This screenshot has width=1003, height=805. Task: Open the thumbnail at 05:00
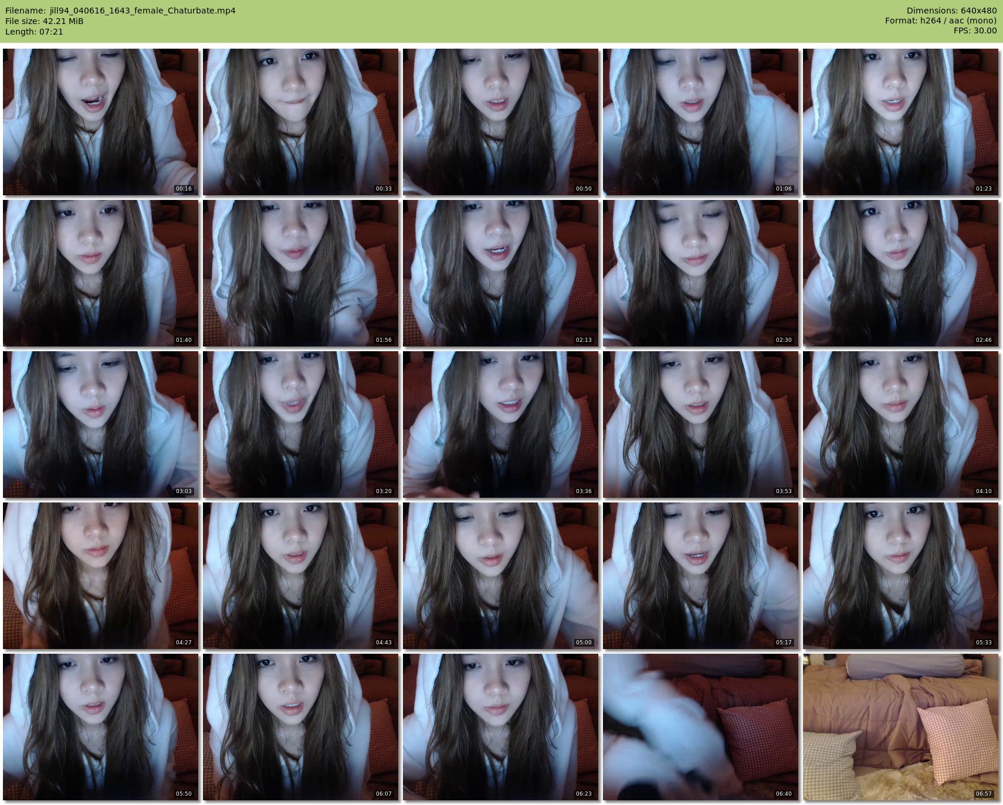pos(500,575)
